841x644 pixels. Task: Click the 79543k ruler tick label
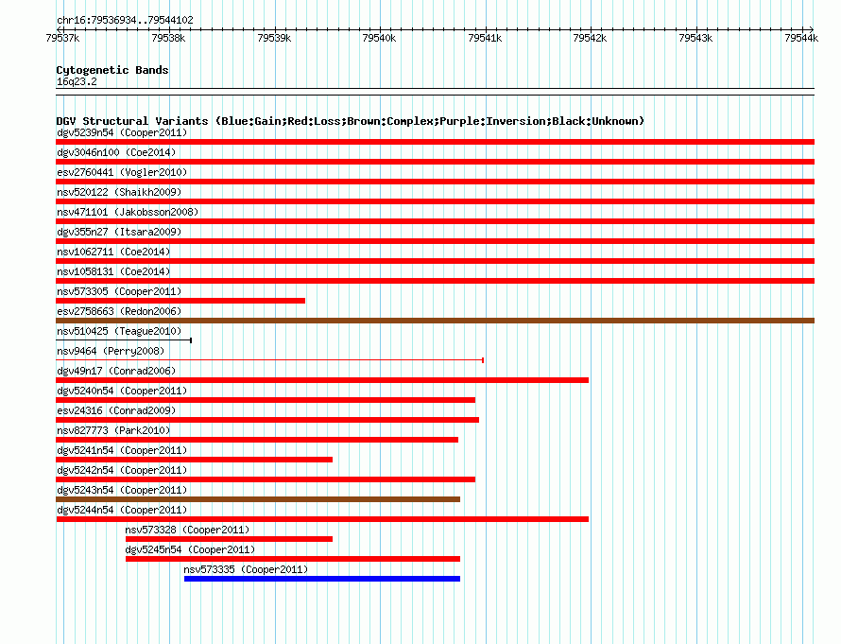(x=695, y=38)
